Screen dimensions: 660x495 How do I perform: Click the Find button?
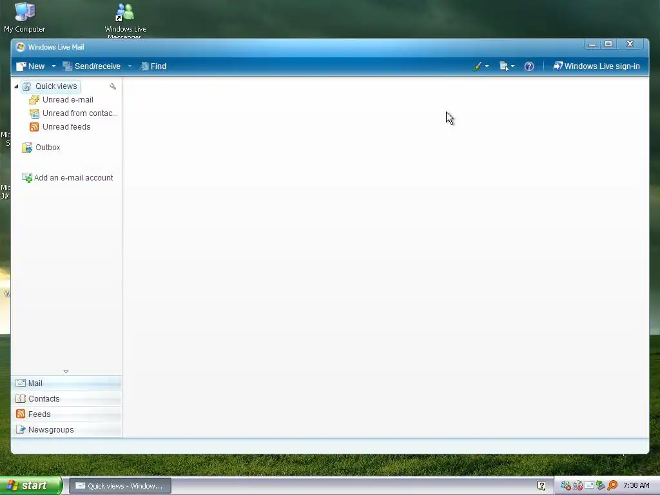point(153,66)
